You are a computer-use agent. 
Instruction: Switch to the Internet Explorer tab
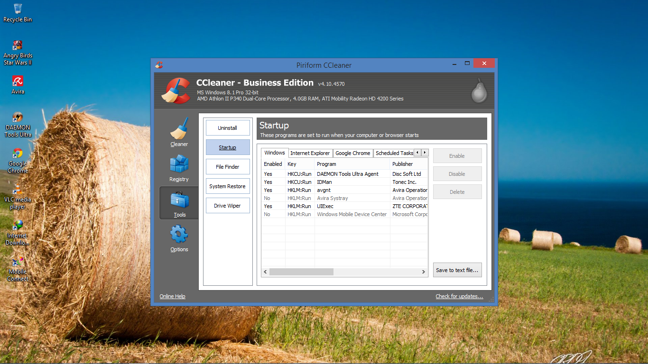tap(310, 153)
